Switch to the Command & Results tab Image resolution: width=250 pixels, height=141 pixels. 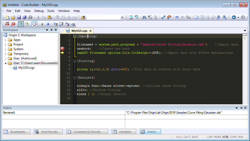(87, 132)
